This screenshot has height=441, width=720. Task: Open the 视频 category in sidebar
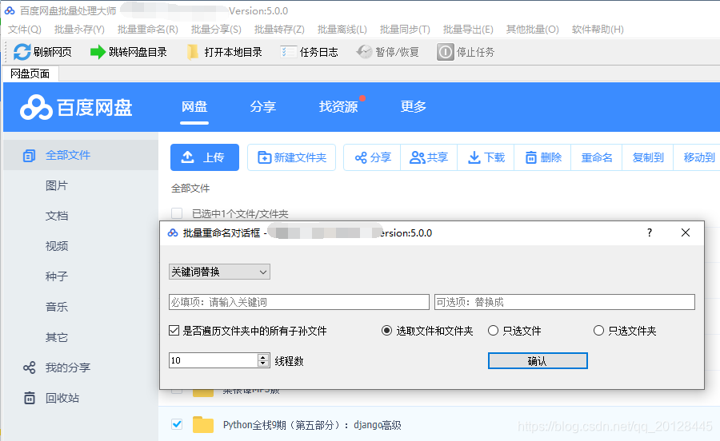coord(57,246)
